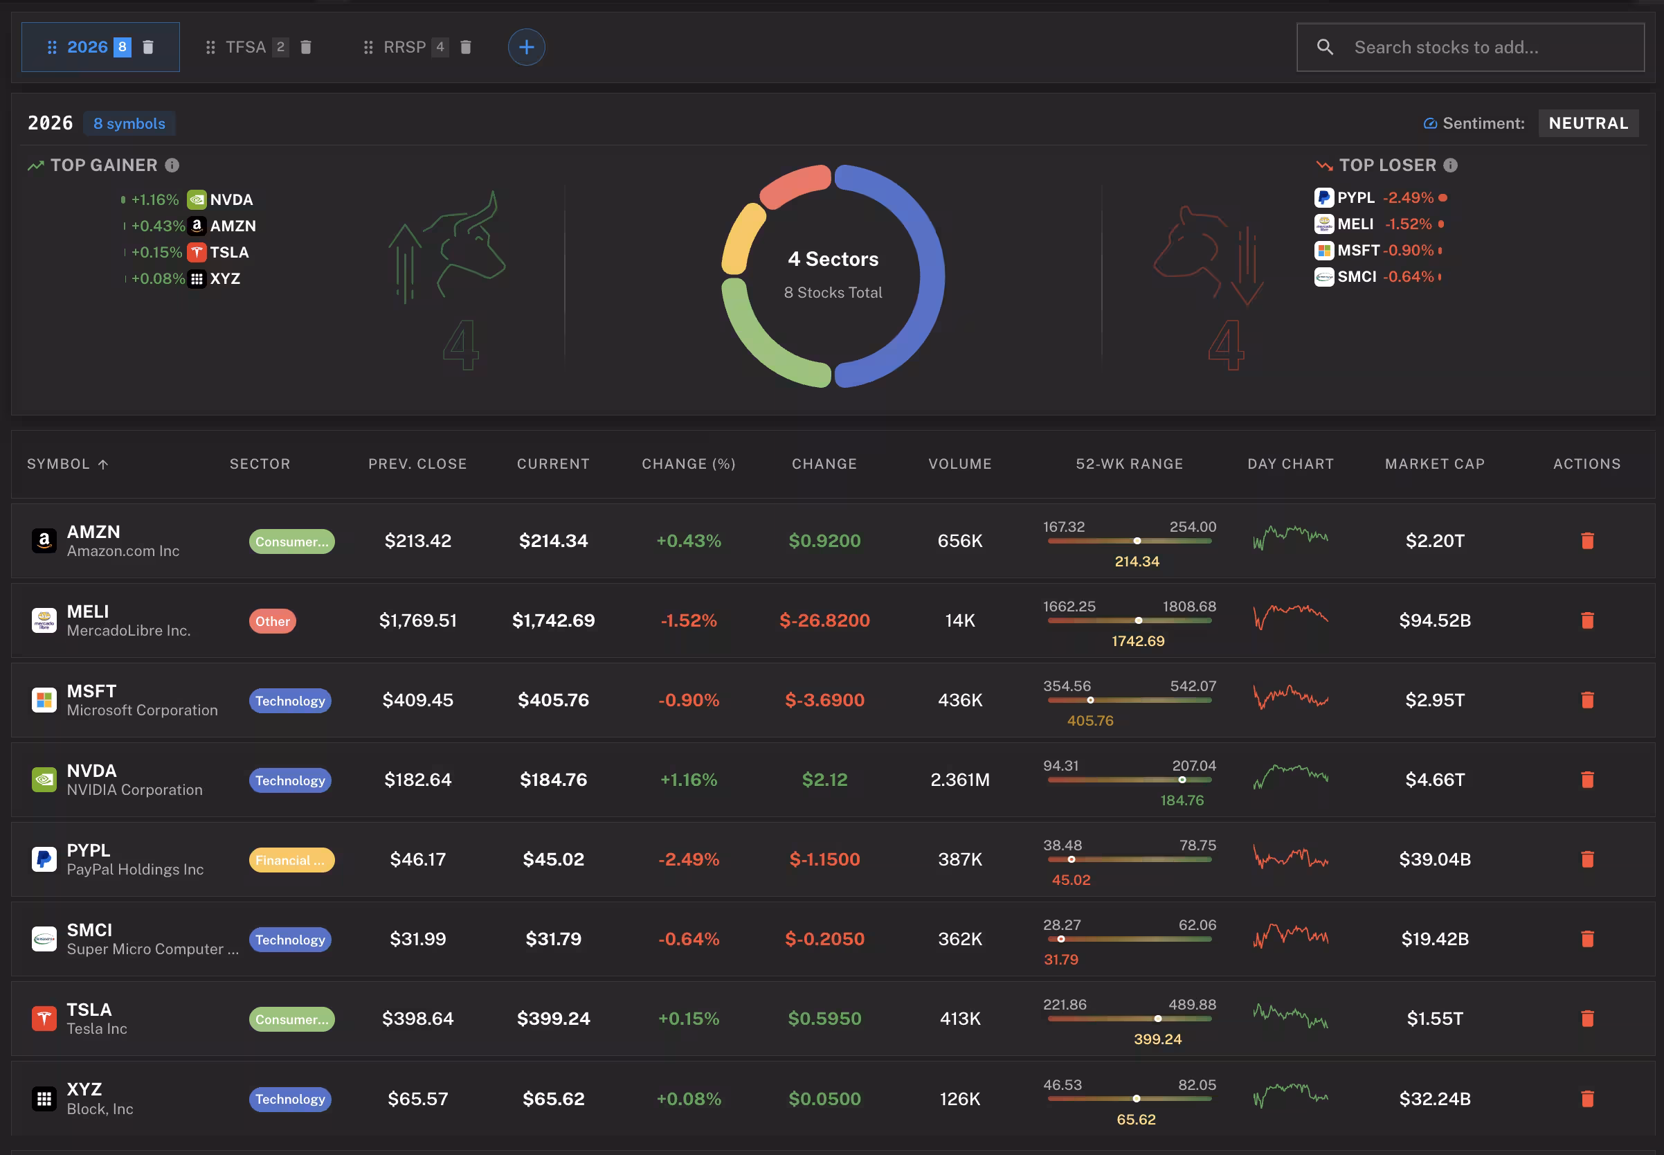
Task: Click the NEUTRAL sentiment indicator
Action: (x=1587, y=123)
